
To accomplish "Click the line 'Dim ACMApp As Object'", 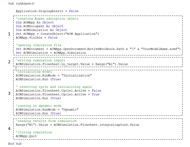I will click(35, 22).
